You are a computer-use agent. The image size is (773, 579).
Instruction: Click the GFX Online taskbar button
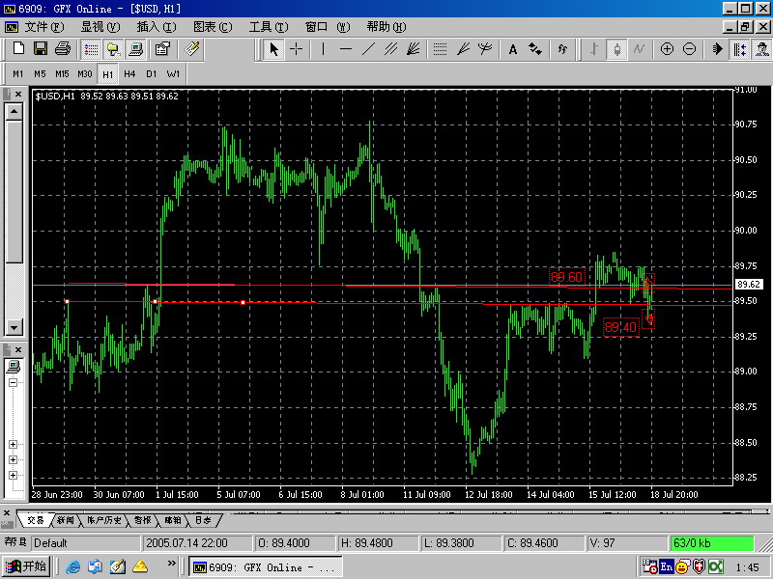point(263,566)
